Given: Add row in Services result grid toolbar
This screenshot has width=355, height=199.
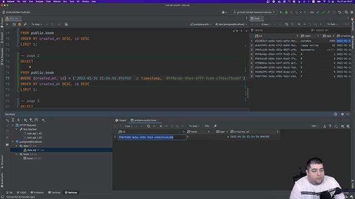Looking at the screenshot, I should coord(161,126).
